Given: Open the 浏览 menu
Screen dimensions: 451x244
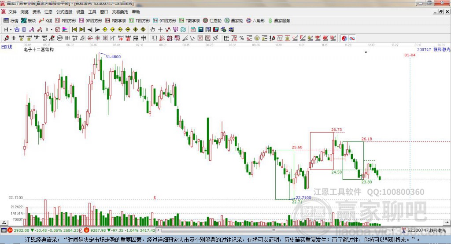Looking at the screenshot, I should tap(25, 12).
